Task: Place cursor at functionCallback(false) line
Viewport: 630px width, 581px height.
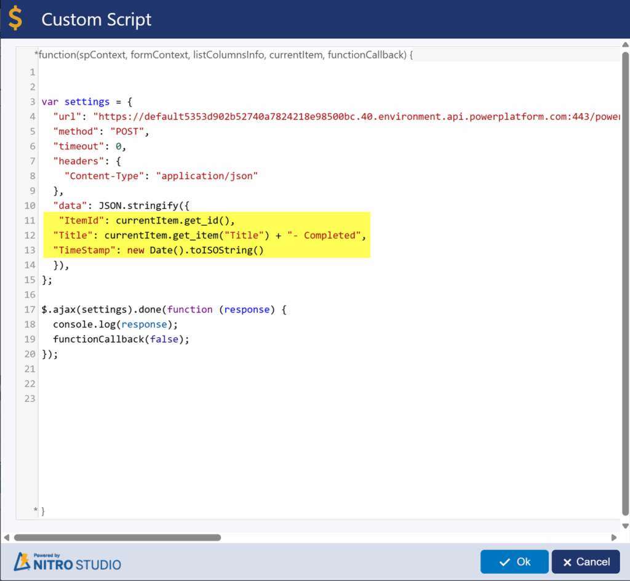Action: click(x=121, y=339)
